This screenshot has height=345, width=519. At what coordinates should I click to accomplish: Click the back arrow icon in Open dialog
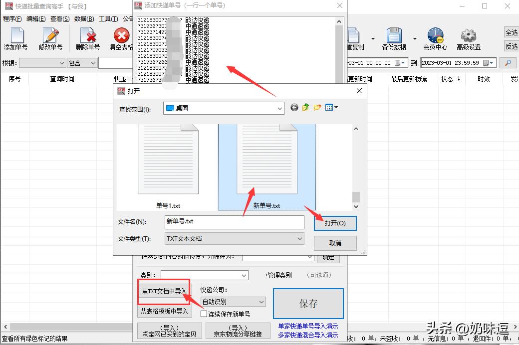tap(294, 108)
